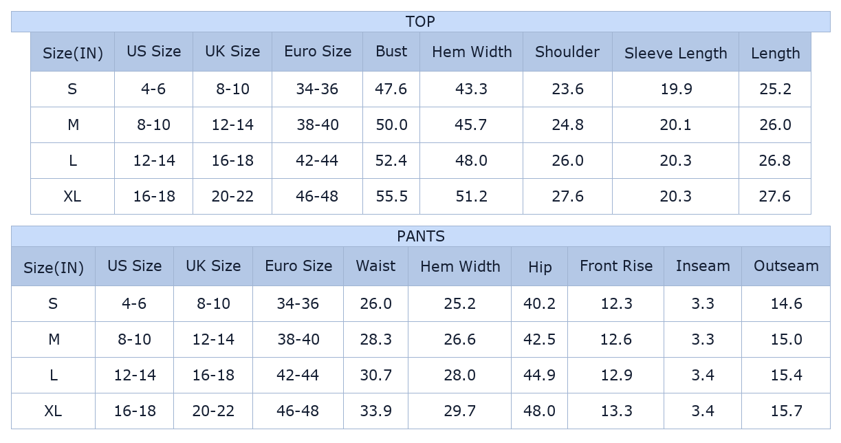Click front rise value 12.3
The height and width of the screenshot is (443, 841).
click(616, 303)
